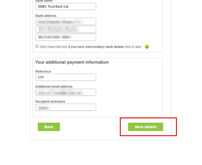The height and width of the screenshot is (165, 202).
Task: Click the "Reference" field label
Action: [43, 71]
